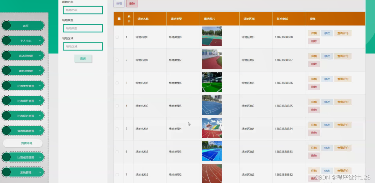Viewport: 375px width, 183px height.
Task: Check the box for row 场地名称4
Action: click(117, 129)
